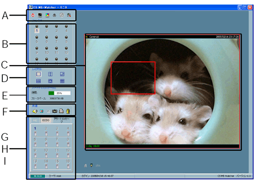Select camera channel 1 button
257x182 pixels.
point(37,31)
